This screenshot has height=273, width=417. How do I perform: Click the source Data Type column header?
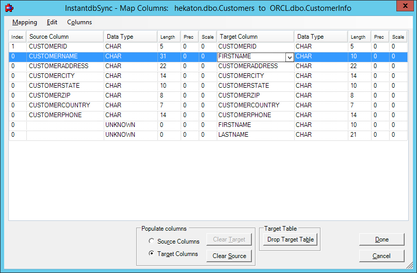(130, 37)
